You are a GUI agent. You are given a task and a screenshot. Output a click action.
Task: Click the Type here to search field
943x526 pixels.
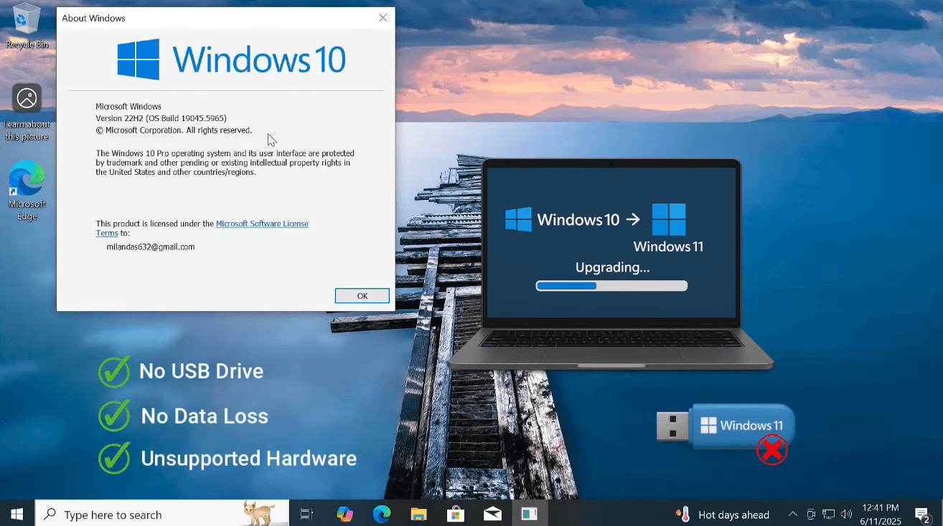coord(144,514)
